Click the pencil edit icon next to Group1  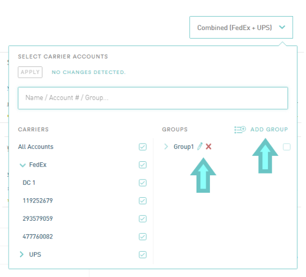200,146
